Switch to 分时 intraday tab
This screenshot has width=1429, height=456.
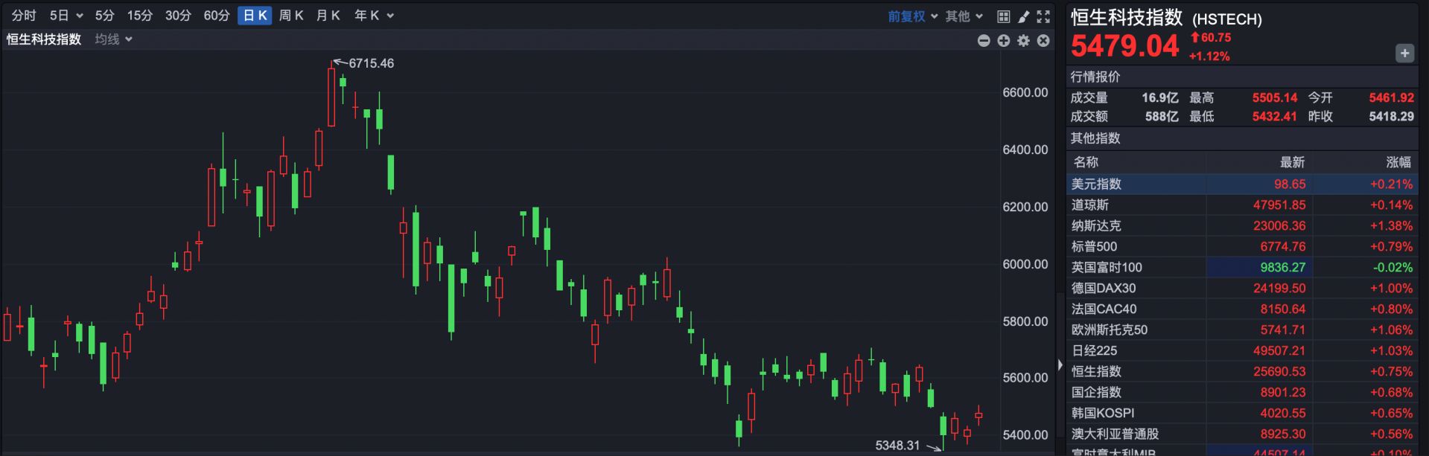click(x=24, y=15)
